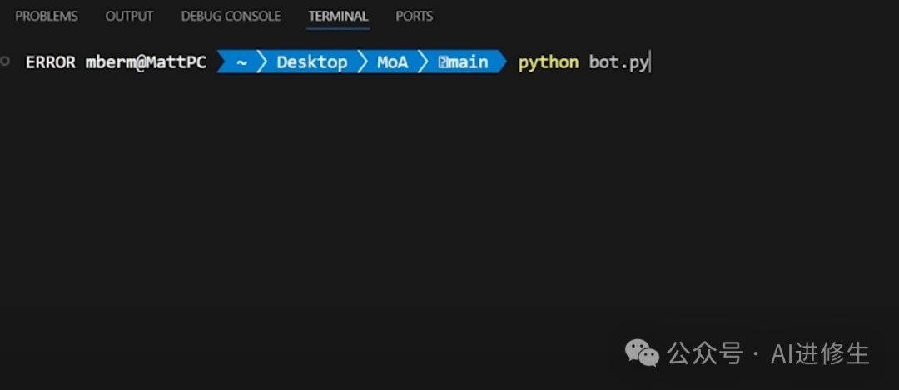This screenshot has width=899, height=390.
Task: Click the main branch segment
Action: [x=469, y=62]
